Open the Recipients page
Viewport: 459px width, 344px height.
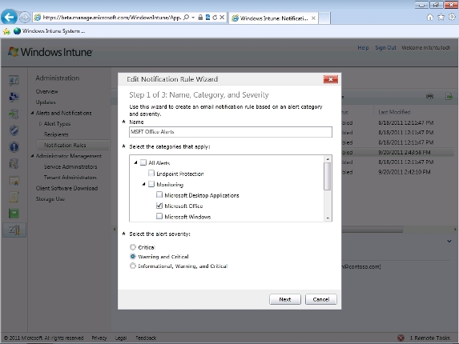coord(56,134)
